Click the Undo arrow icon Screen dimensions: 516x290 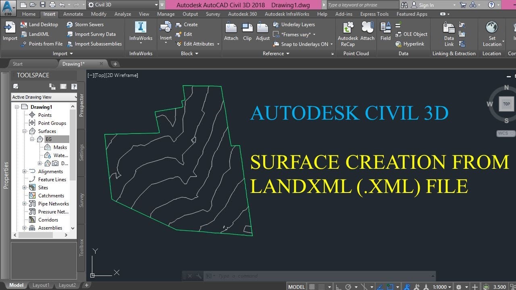(62, 5)
